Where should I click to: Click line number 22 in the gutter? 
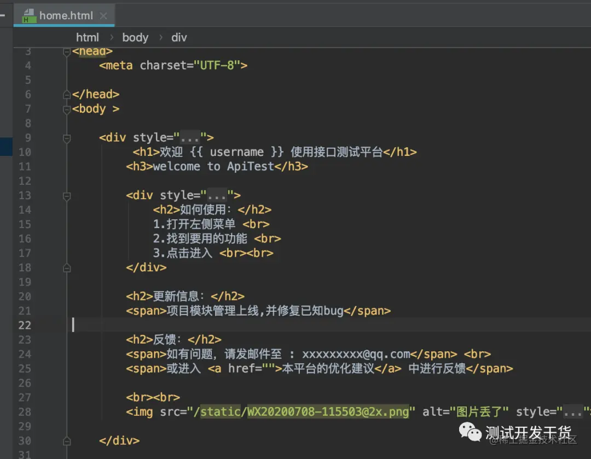[x=25, y=325]
